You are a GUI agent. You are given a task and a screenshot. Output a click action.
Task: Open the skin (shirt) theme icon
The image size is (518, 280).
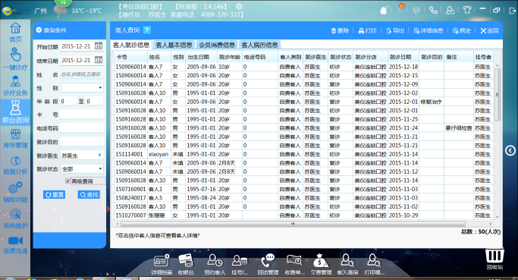coord(467,10)
